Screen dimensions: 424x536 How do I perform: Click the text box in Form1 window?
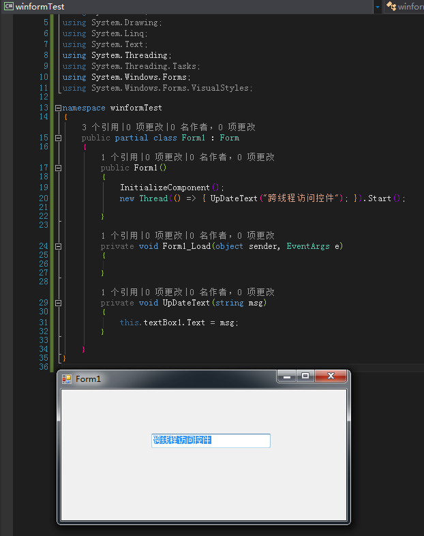(x=211, y=441)
